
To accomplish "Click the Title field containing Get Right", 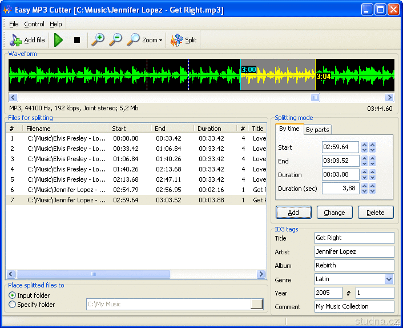I will [354, 238].
